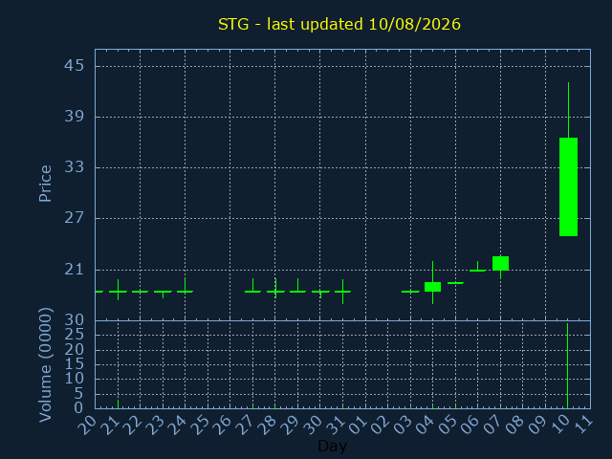Click the tall volume bar on day 10
This screenshot has width=612, height=459.
[567, 365]
